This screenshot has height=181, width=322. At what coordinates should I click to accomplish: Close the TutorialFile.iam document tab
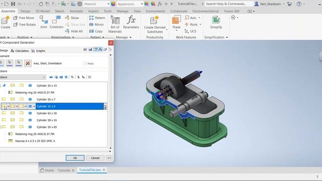[104, 170]
